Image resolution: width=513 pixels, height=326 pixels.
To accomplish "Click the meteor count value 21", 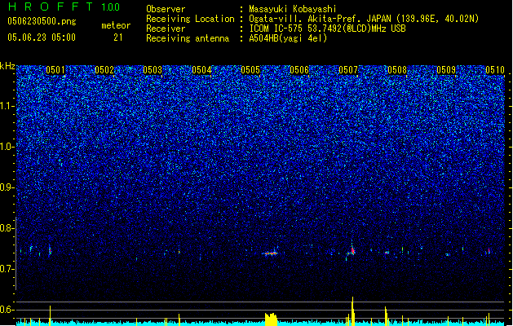I will (x=118, y=37).
